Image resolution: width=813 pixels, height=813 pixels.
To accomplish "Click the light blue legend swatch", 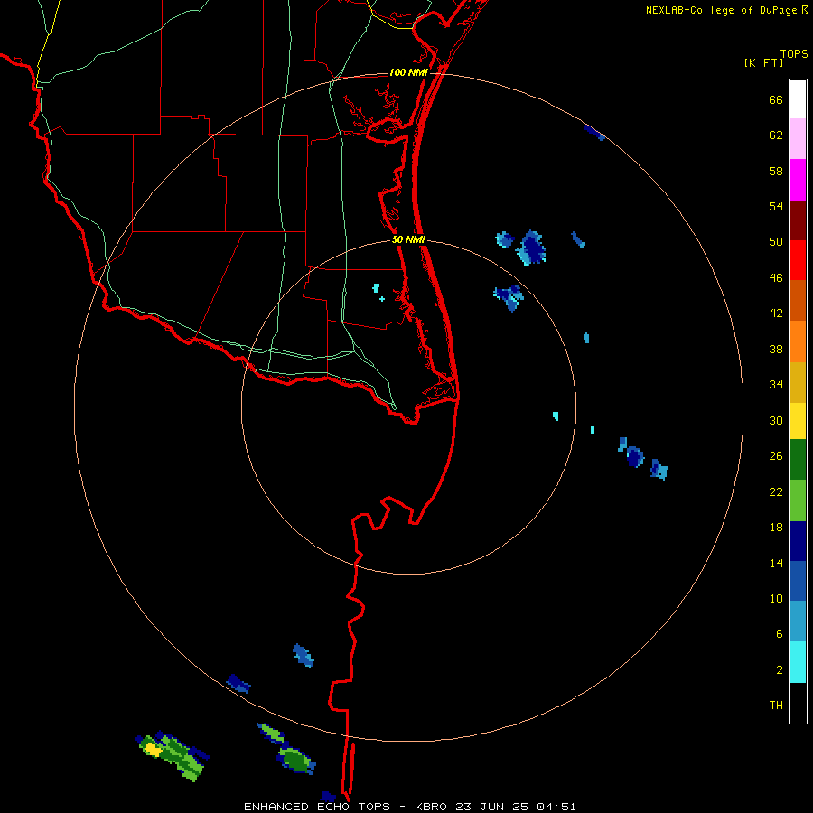I will tap(798, 621).
